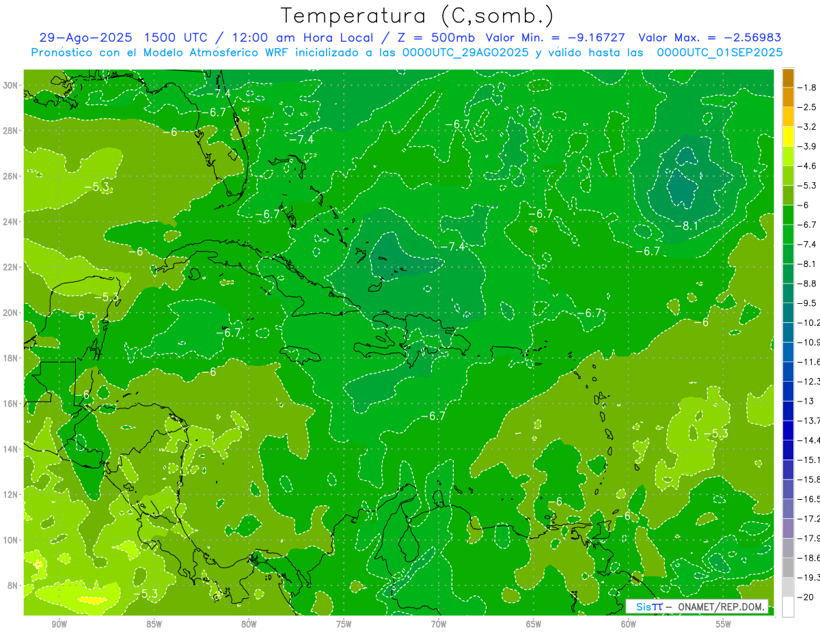Screen dimensions: 820x633
Task: Click the 14N latitude axis label
Action: (x=11, y=449)
